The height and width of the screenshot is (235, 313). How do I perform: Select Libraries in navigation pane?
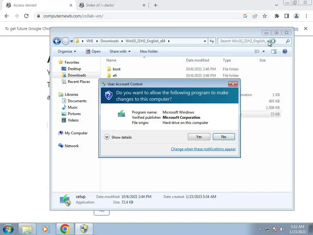coord(68,95)
